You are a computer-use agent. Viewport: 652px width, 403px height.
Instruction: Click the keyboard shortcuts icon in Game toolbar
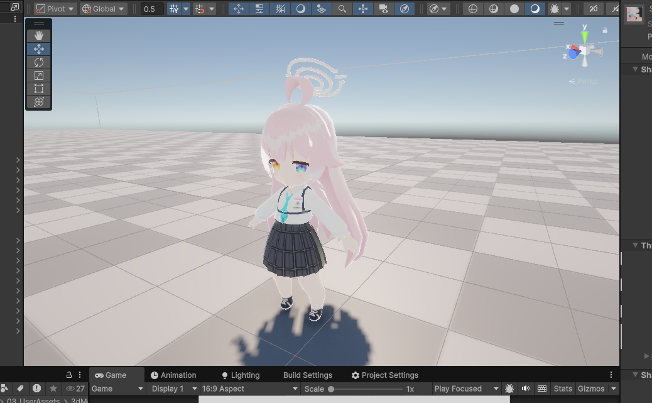542,389
